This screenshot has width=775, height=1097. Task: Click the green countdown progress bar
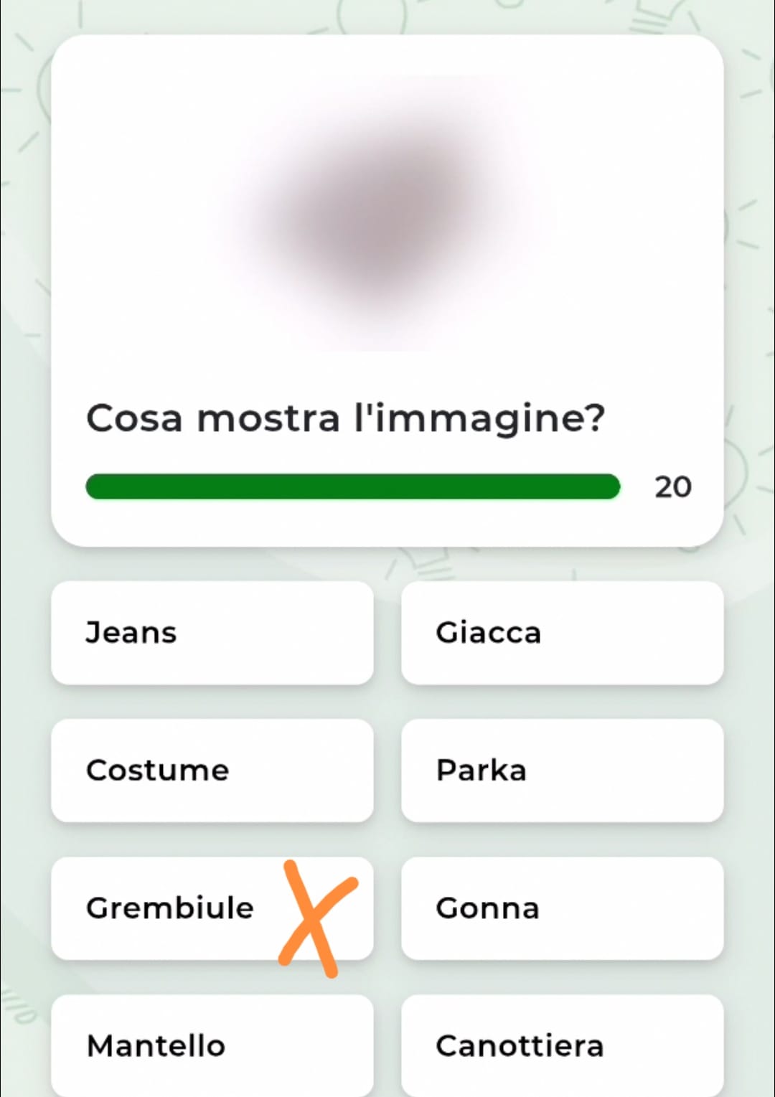[x=352, y=486]
